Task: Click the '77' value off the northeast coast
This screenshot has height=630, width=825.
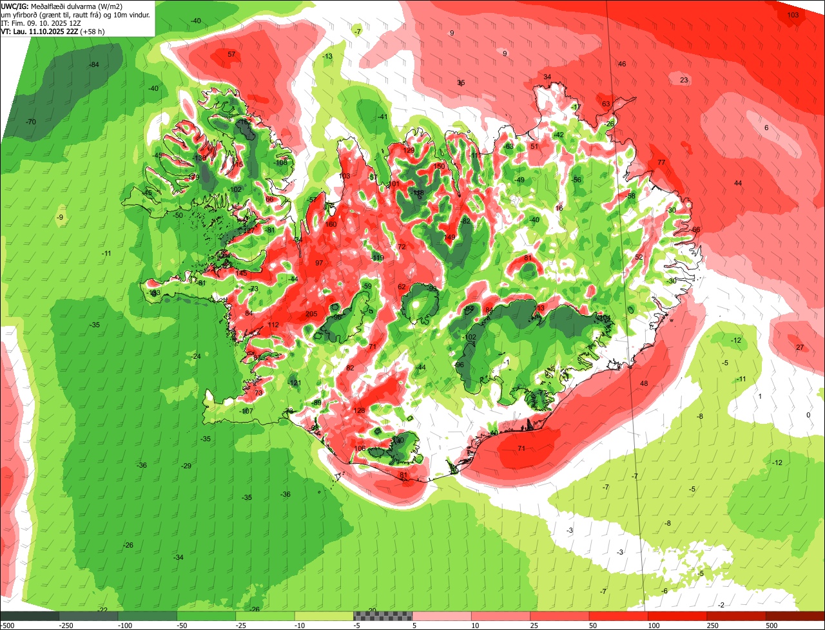Action: pos(661,163)
